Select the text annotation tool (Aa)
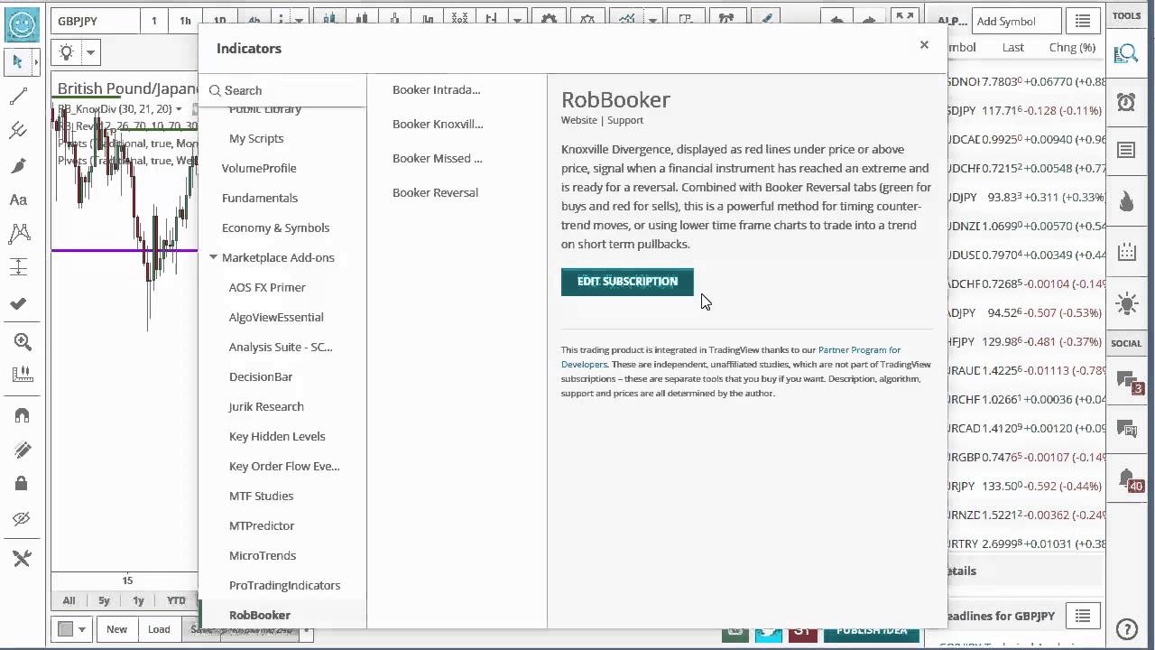Image resolution: width=1155 pixels, height=650 pixels. point(18,200)
